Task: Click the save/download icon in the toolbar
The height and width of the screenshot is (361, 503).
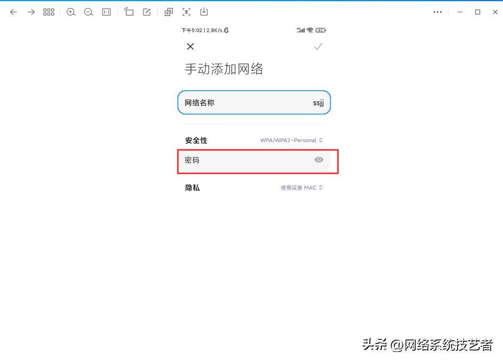Action: (204, 12)
